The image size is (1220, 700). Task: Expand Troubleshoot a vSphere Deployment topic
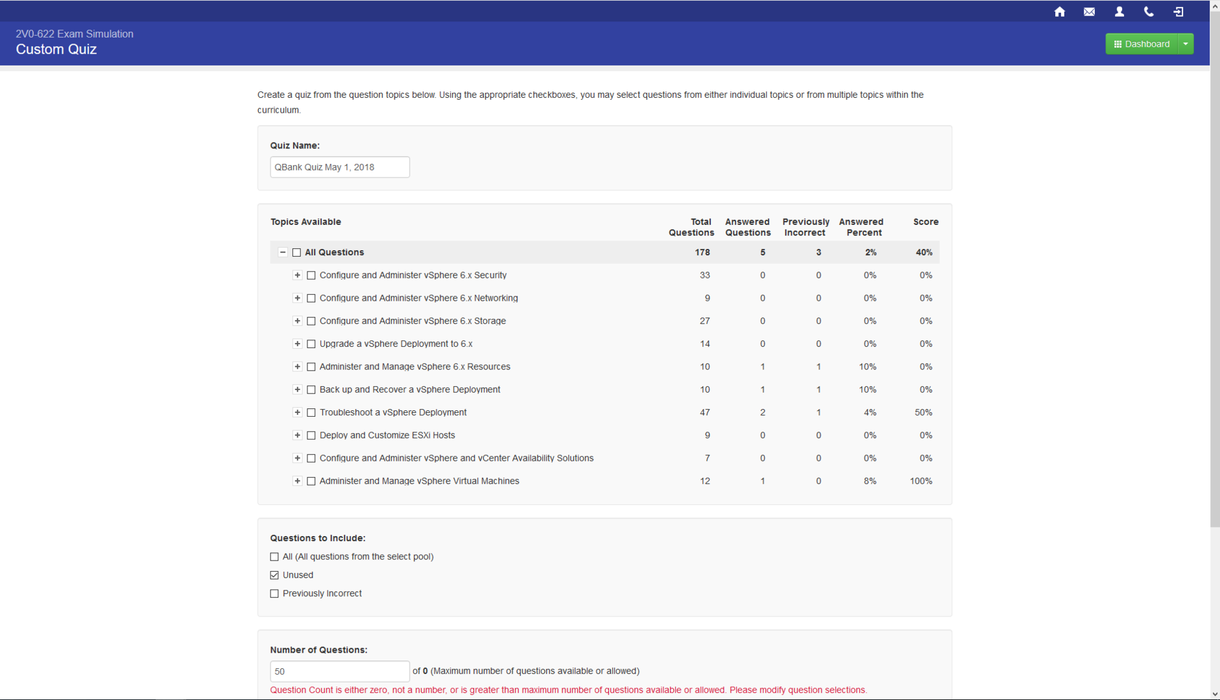[297, 412]
